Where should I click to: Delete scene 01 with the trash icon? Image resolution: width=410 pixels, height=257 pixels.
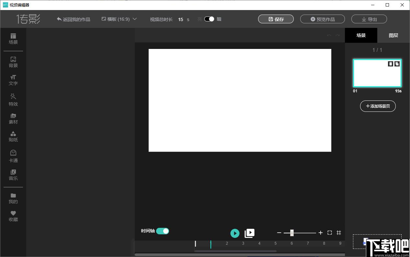[x=391, y=64]
